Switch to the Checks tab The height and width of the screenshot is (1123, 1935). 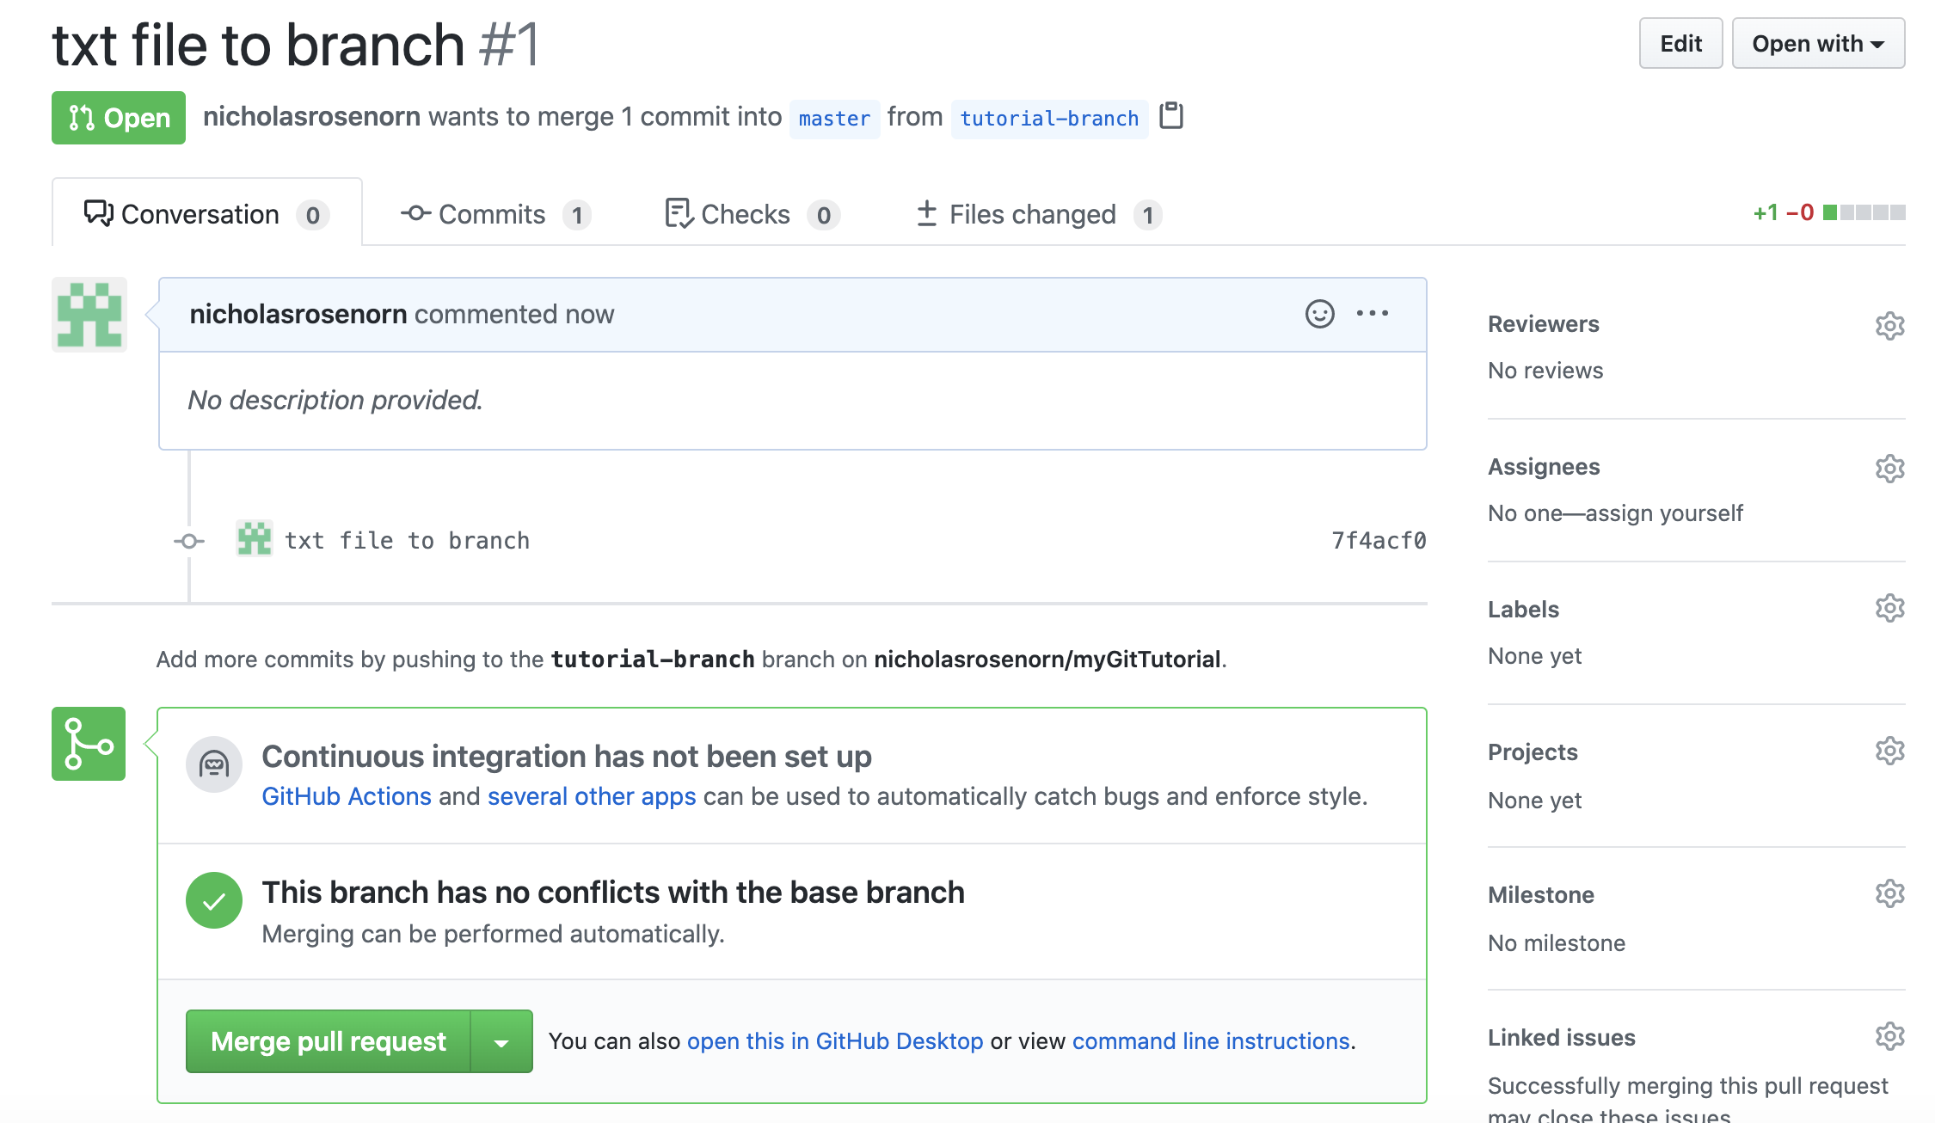[752, 214]
